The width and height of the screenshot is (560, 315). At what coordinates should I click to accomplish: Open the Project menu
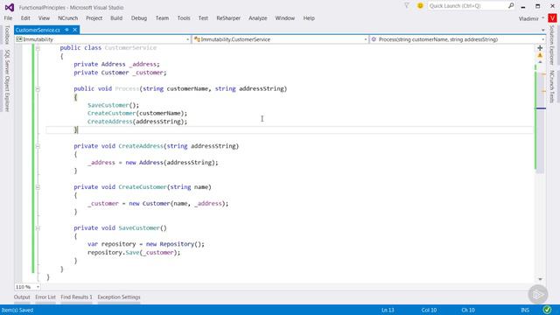coord(94,17)
